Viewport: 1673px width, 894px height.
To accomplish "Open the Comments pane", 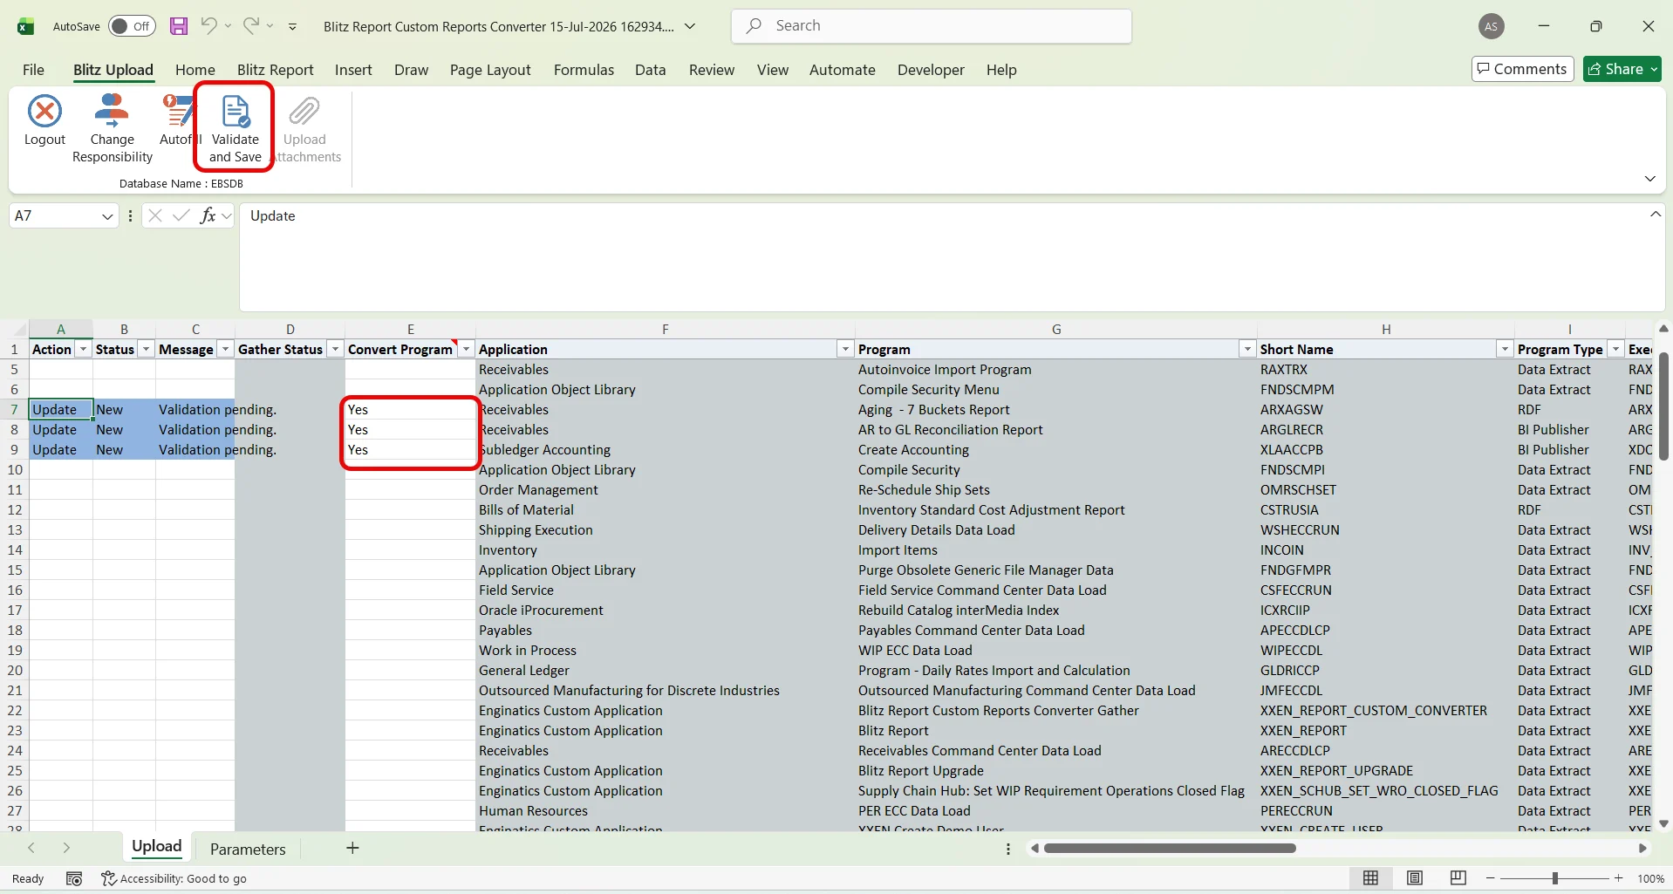I will point(1522,69).
